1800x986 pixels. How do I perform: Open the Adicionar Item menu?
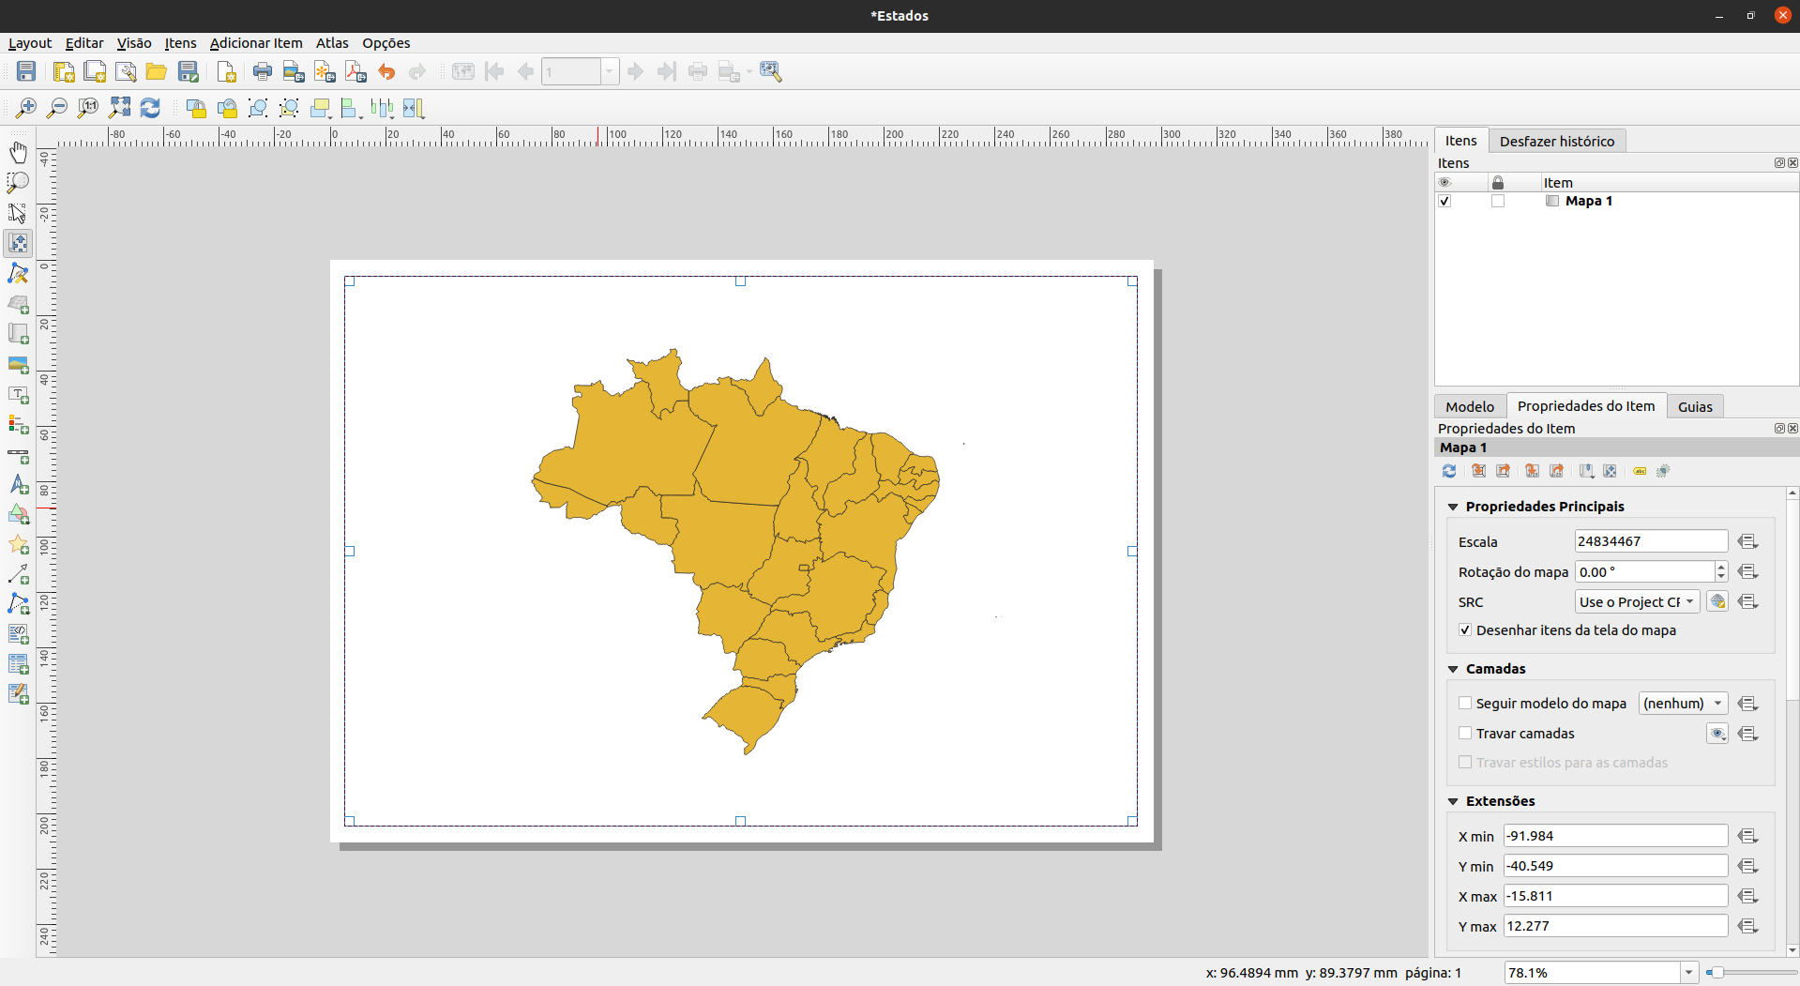click(x=256, y=43)
